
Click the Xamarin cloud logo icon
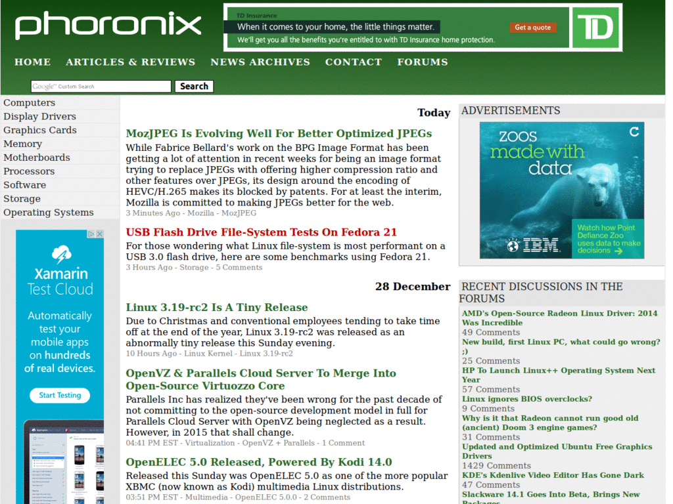click(61, 254)
